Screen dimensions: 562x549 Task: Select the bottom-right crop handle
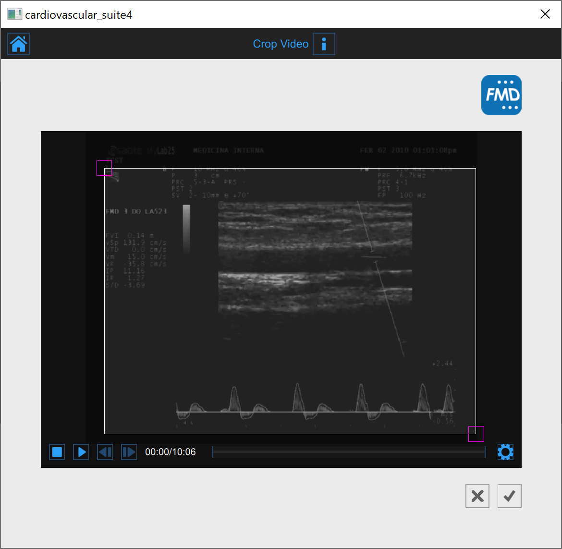click(x=476, y=434)
